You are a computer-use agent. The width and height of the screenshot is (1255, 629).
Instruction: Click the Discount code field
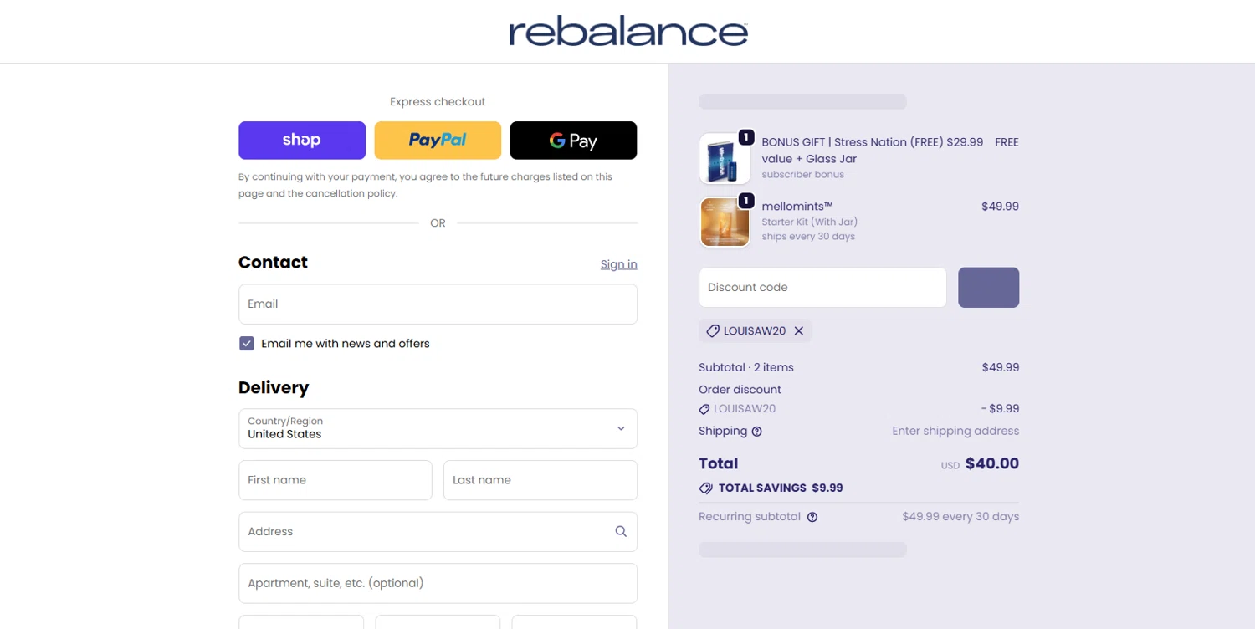point(822,287)
